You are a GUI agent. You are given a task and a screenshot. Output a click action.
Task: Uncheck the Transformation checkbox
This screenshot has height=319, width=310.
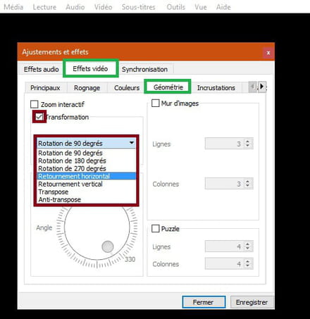click(x=39, y=117)
